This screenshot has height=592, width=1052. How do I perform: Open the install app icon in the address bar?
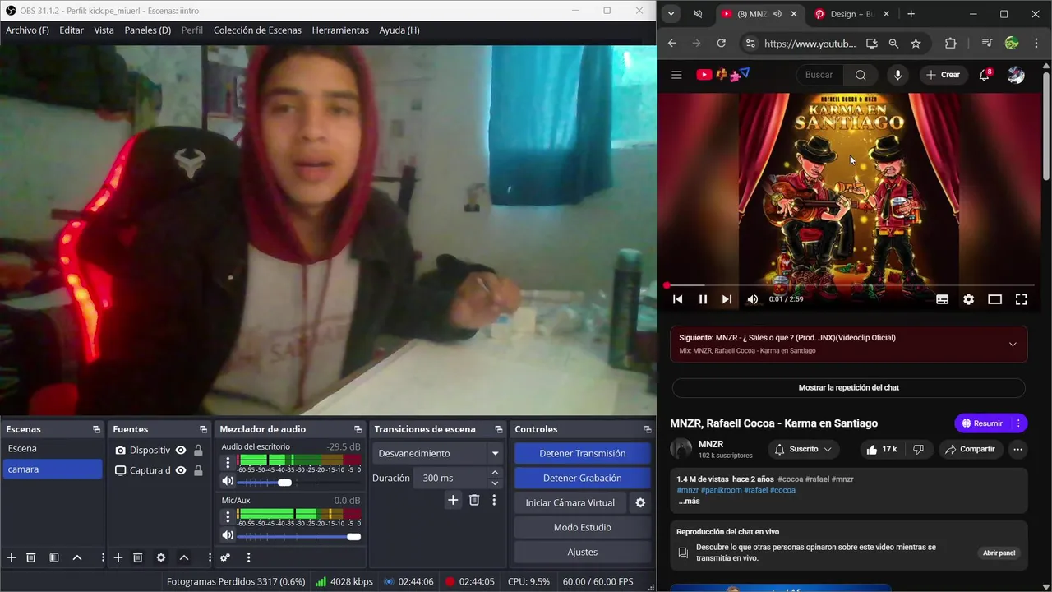[872, 44]
